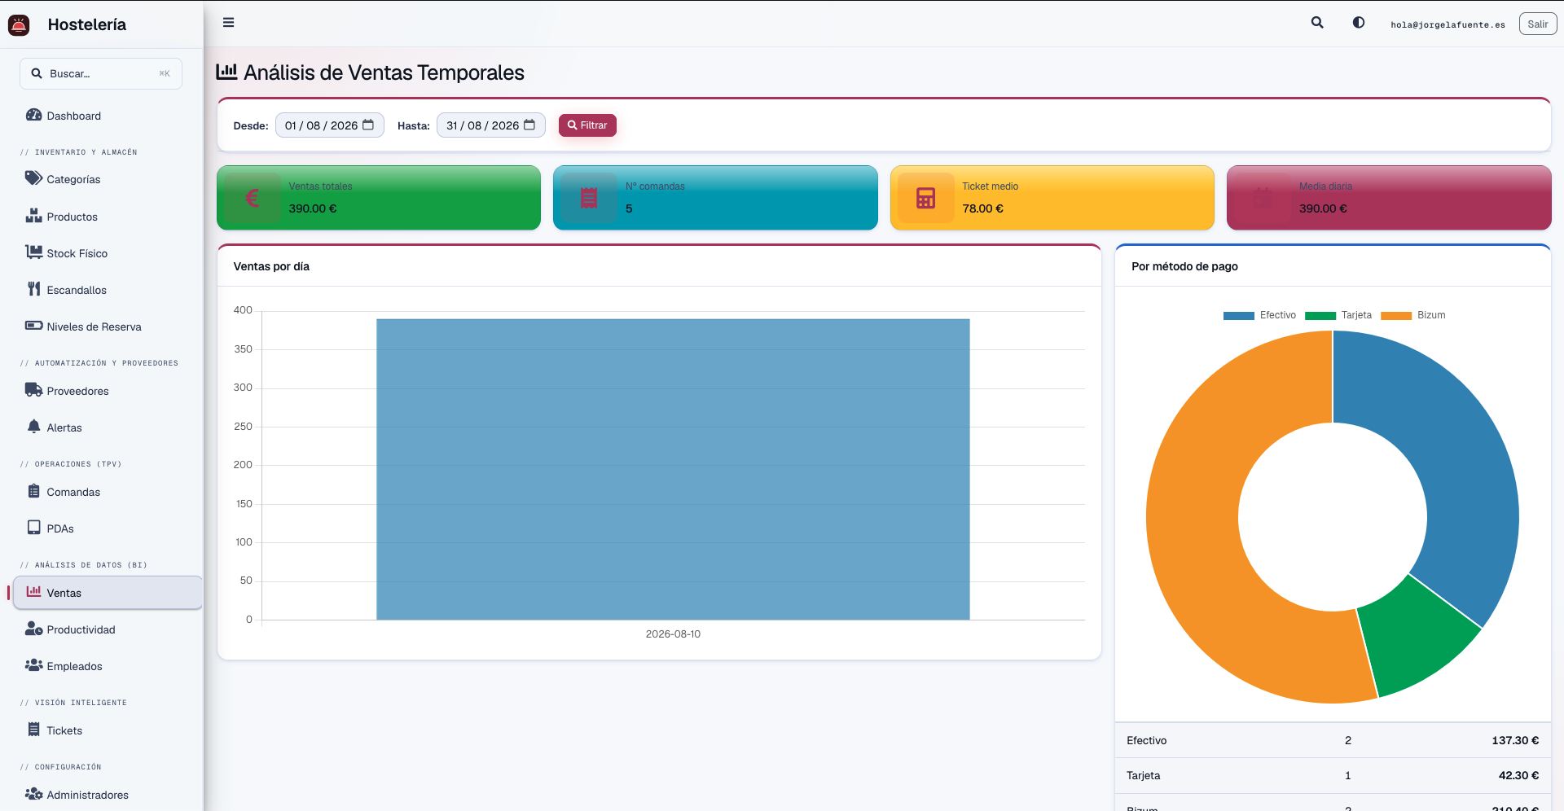The image size is (1564, 811).
Task: Click the PDAs tablet icon
Action: (x=33, y=528)
